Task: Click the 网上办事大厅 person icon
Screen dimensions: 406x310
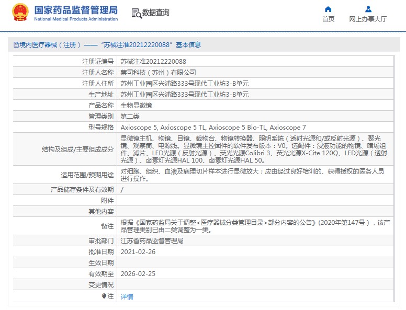Action: click(x=368, y=9)
